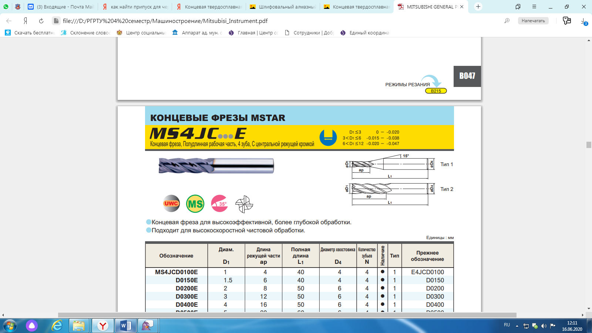Click the MS4JCD0100E table row name
This screenshot has height=333, width=592.
coord(176,272)
